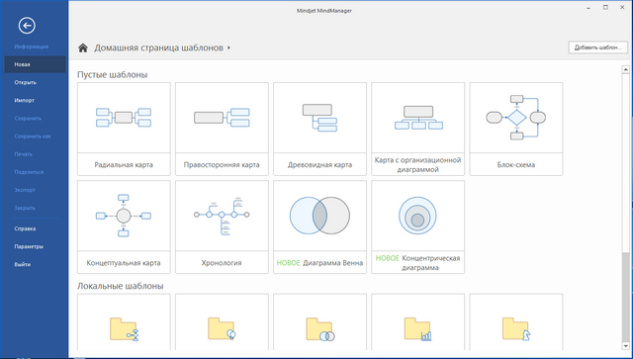Click the Древовидная карта label
The image size is (633, 359).
point(319,165)
